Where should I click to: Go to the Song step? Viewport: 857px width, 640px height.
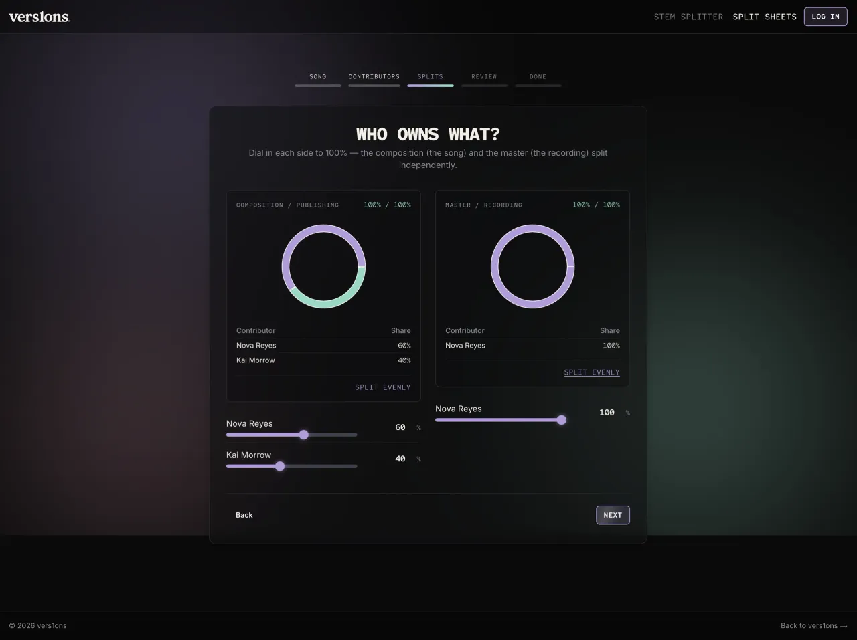tap(318, 79)
